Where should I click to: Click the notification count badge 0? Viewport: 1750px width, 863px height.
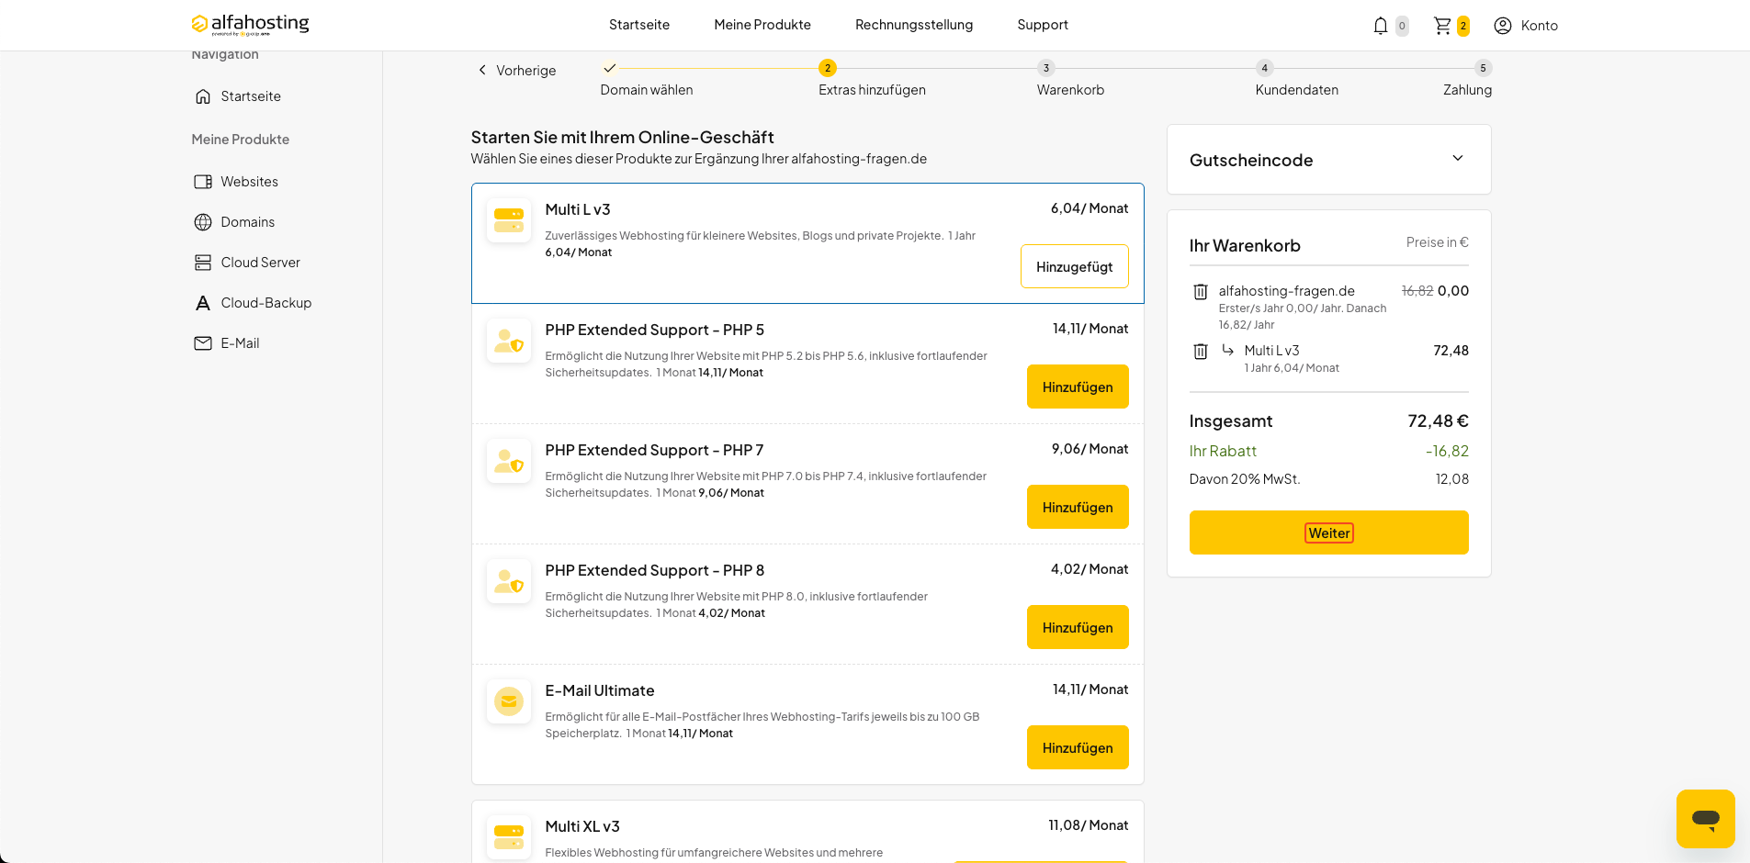[1402, 26]
